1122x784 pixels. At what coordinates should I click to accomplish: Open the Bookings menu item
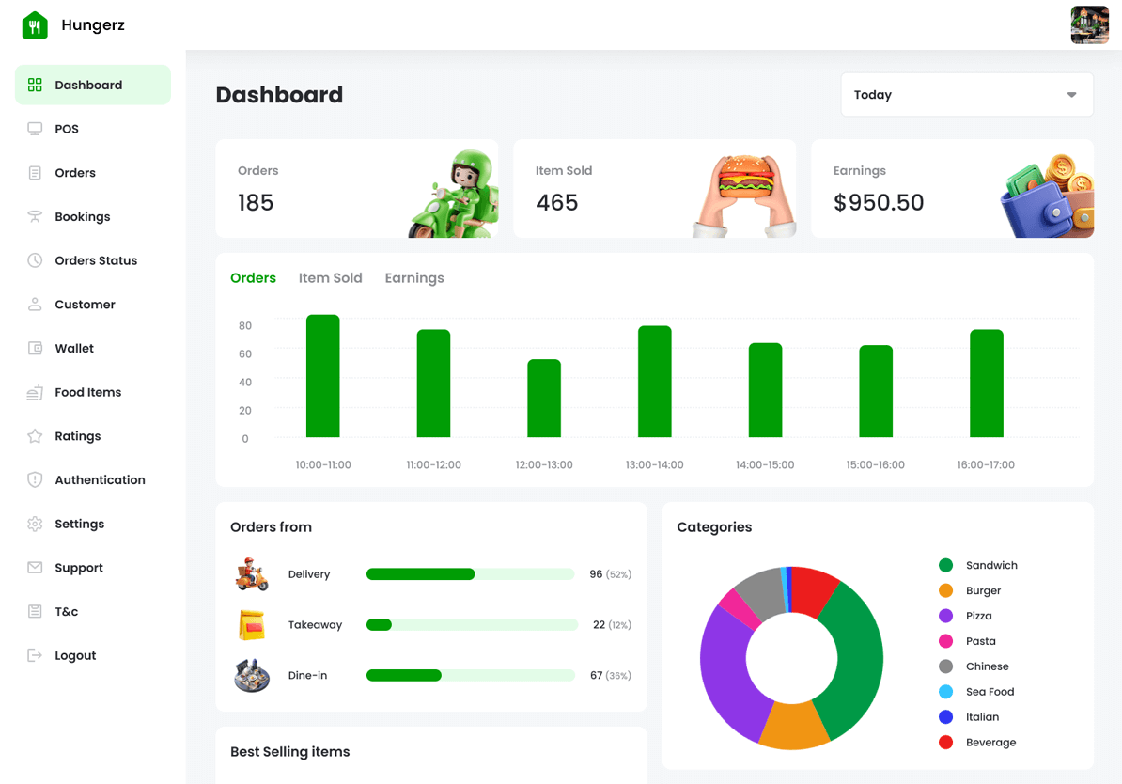83,217
